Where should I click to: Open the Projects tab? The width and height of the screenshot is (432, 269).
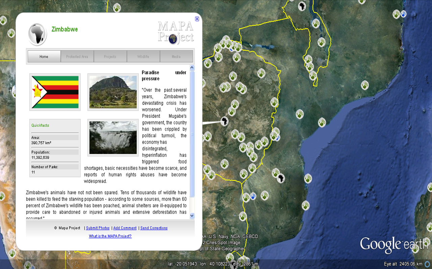coord(110,57)
